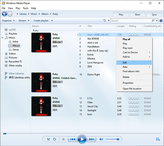Choose Open file location
The height and width of the screenshot is (146, 164).
134,89
